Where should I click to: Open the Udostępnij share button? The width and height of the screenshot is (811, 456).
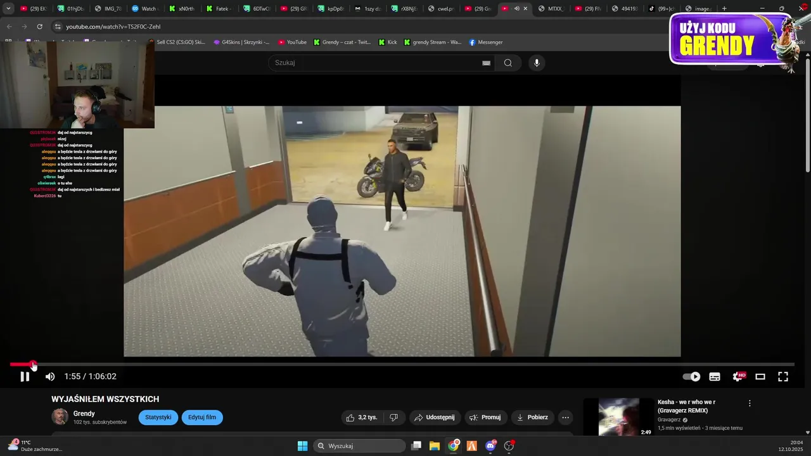coord(434,417)
